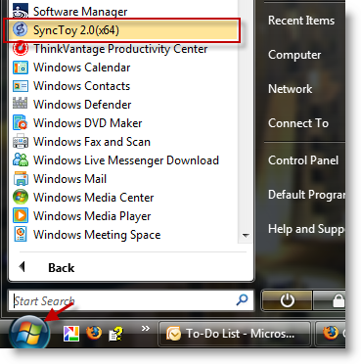Open Help and Support

[x=306, y=229]
